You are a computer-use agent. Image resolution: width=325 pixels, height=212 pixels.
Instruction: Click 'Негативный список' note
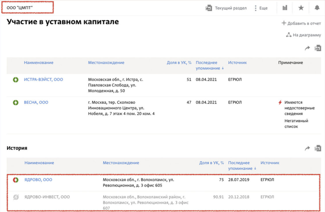click(x=296, y=123)
